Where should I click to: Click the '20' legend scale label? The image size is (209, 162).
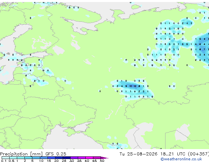56,161
